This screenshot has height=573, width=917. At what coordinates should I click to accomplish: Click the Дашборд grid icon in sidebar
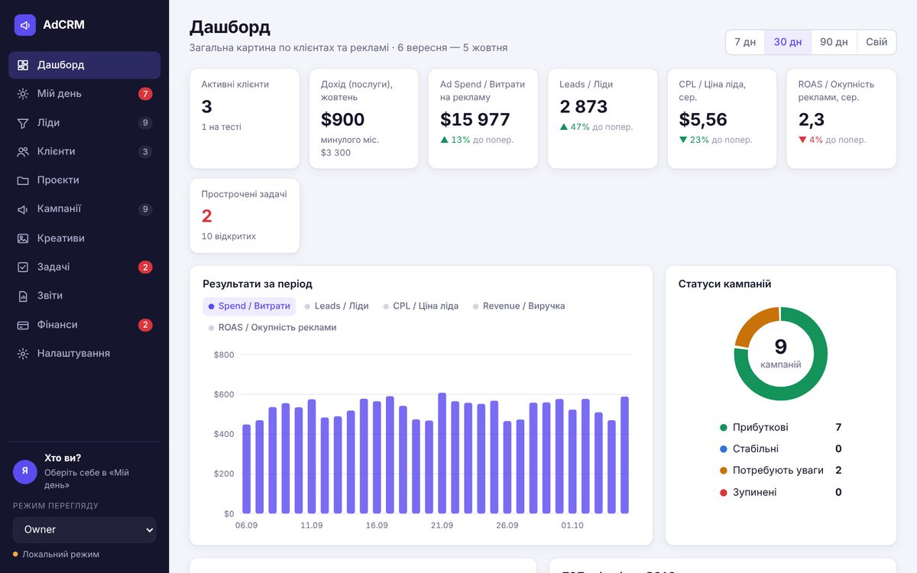[x=23, y=65]
